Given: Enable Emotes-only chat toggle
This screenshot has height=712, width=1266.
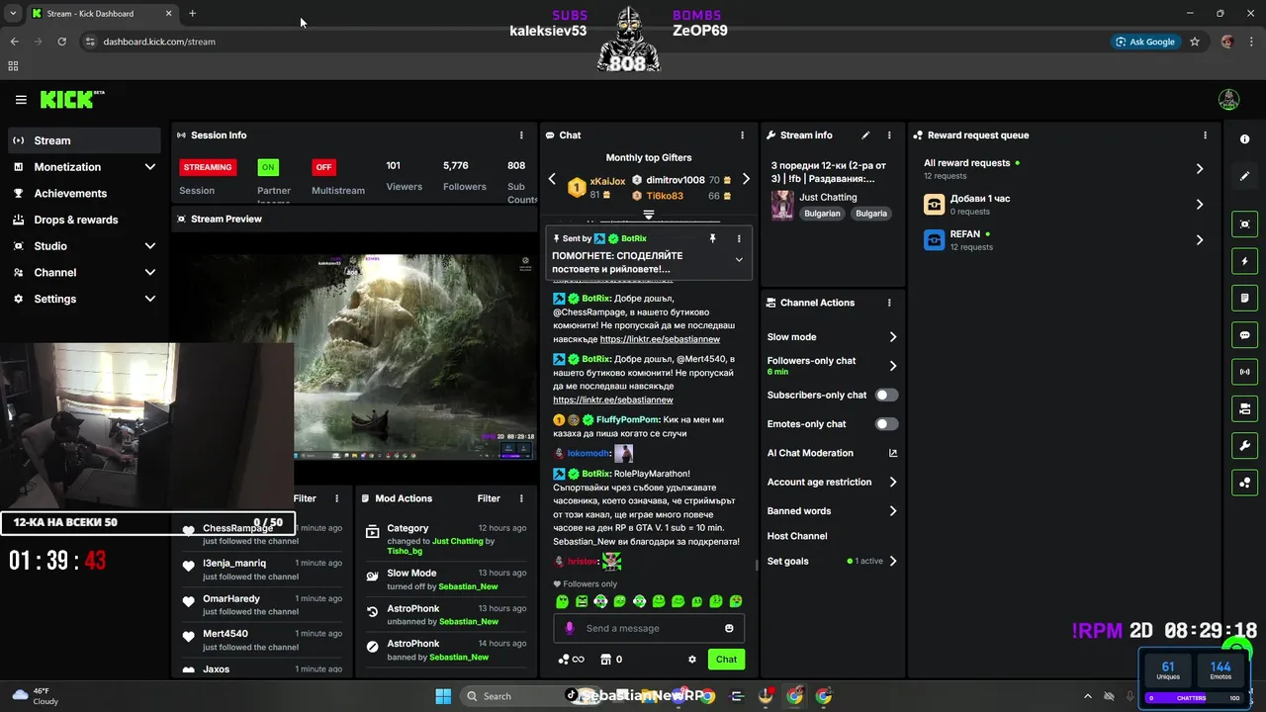Looking at the screenshot, I should pyautogui.click(x=886, y=424).
